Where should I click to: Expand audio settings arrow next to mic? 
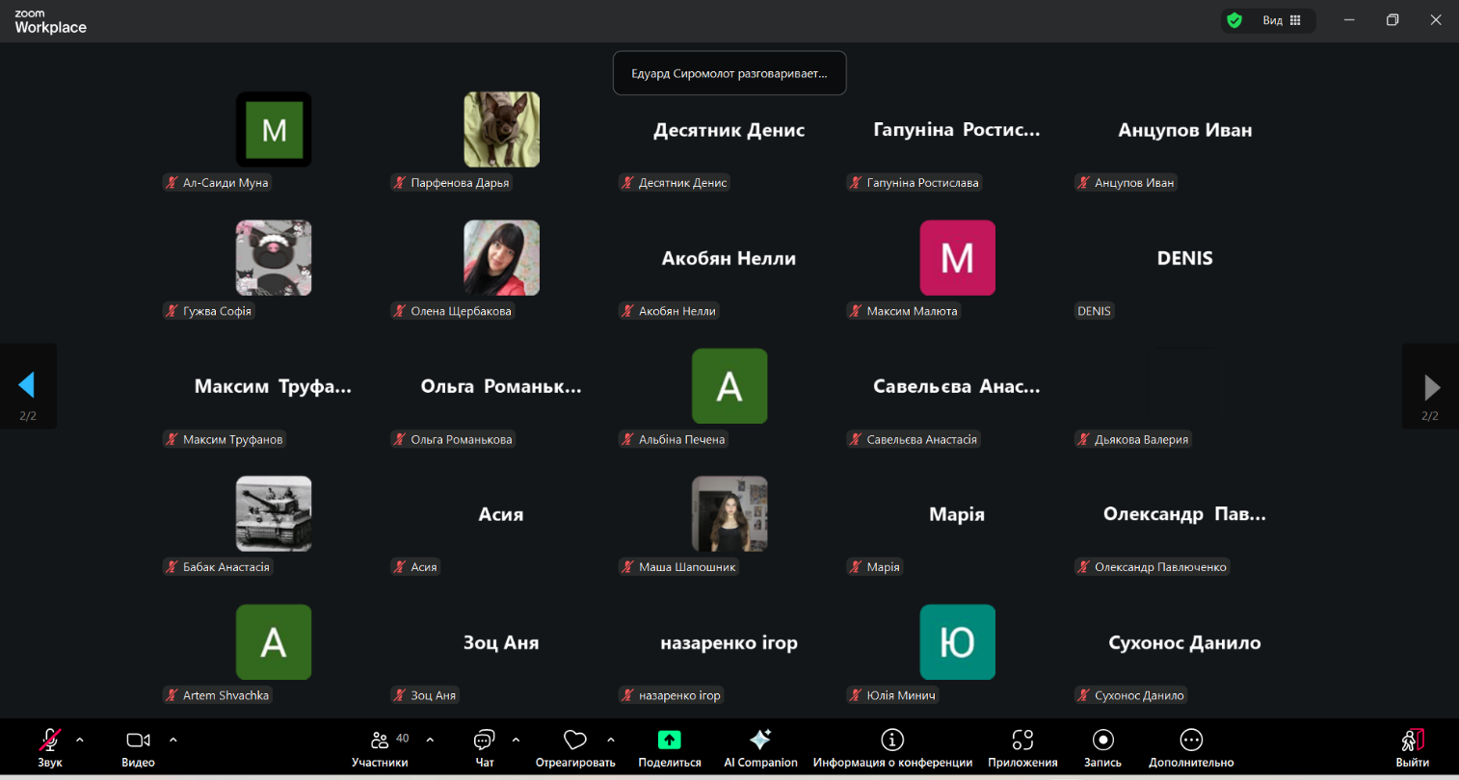[80, 740]
